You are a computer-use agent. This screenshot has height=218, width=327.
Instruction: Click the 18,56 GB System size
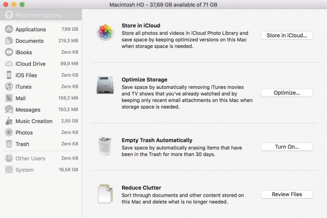(68, 170)
